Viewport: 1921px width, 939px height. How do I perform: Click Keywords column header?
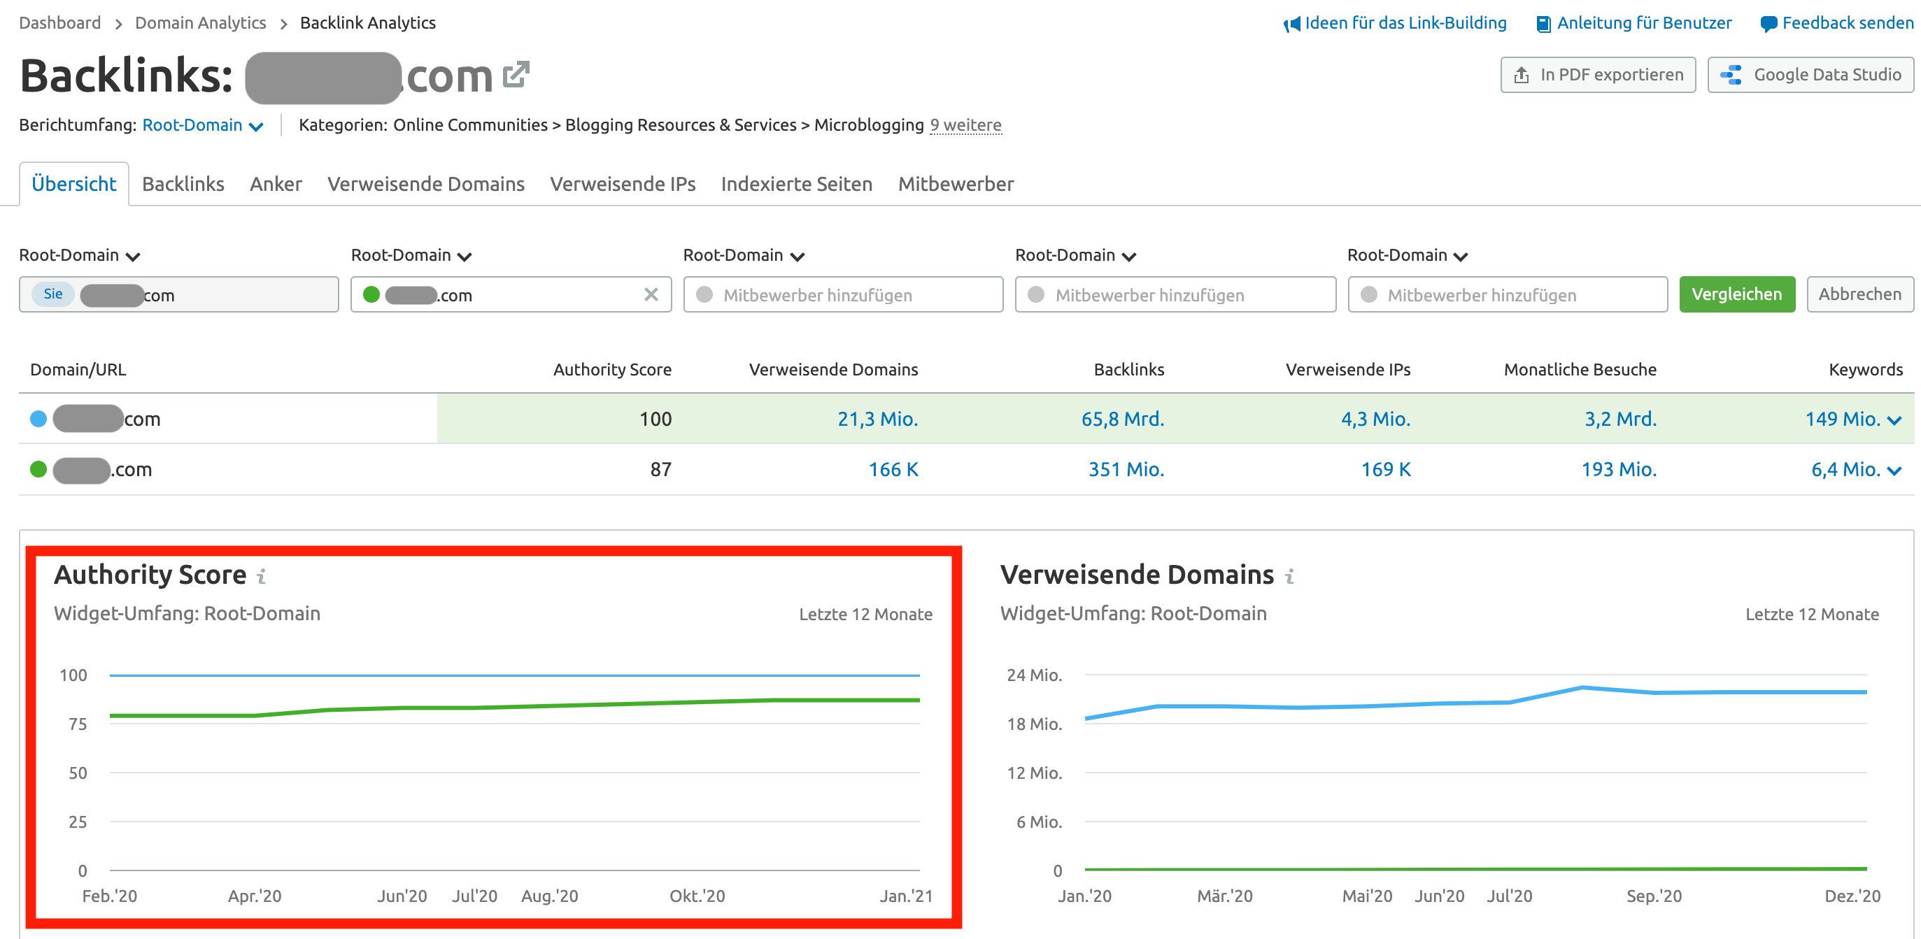1866,370
